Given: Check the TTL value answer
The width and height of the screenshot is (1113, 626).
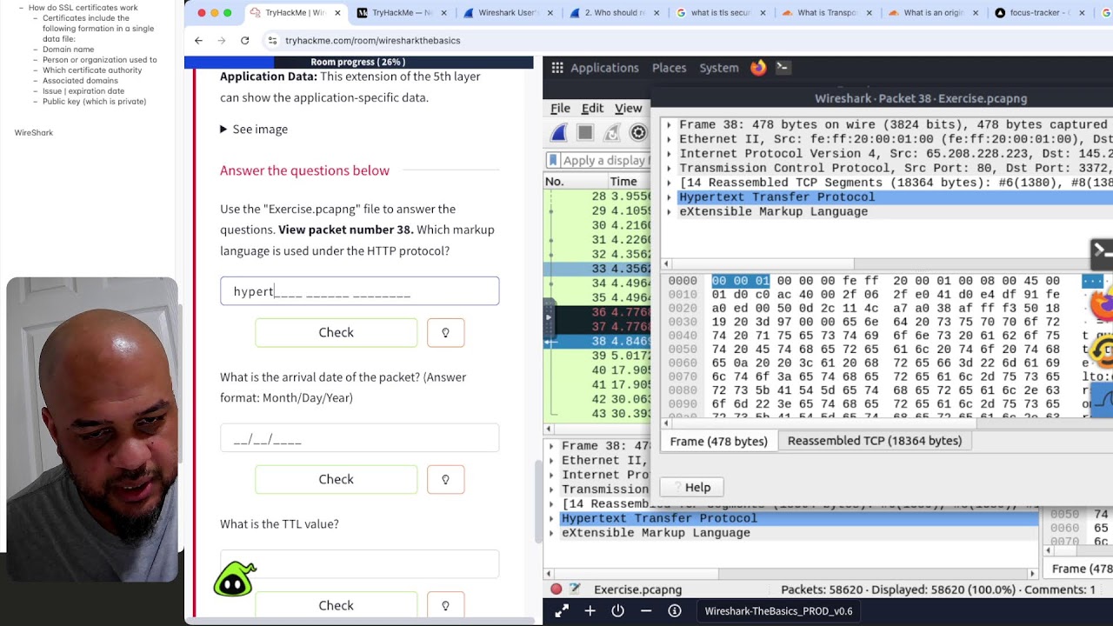Looking at the screenshot, I should pos(336,605).
